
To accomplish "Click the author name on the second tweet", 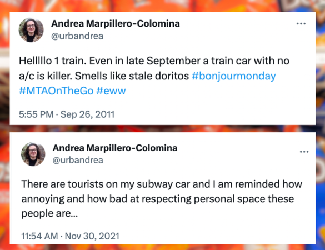I will tap(115, 148).
